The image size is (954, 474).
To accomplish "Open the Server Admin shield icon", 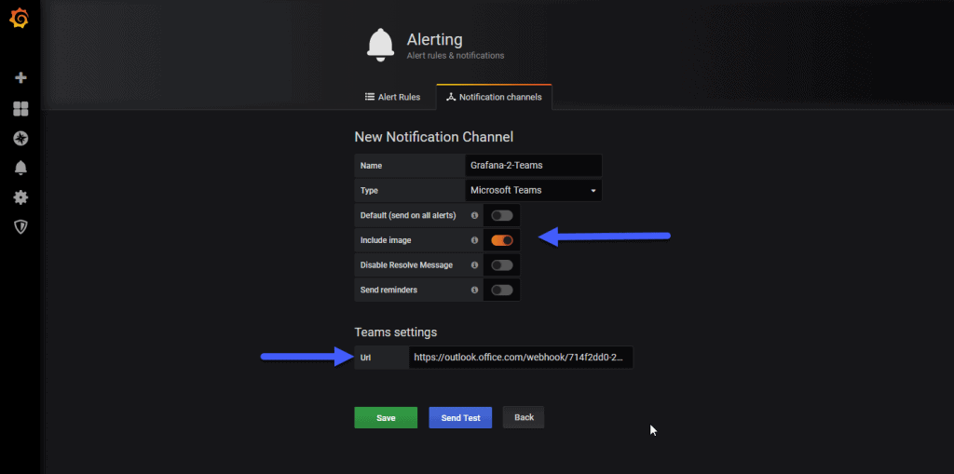I will 20,227.
